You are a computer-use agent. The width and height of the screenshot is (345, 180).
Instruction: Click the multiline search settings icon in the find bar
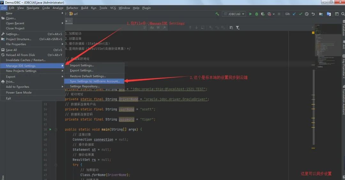coord(231,27)
